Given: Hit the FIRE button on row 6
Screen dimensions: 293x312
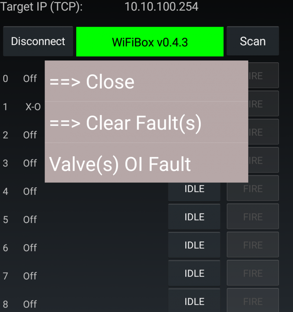Looking at the screenshot, I should click(253, 245).
